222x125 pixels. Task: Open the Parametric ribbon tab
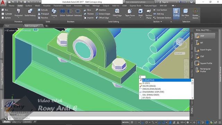[58, 6]
